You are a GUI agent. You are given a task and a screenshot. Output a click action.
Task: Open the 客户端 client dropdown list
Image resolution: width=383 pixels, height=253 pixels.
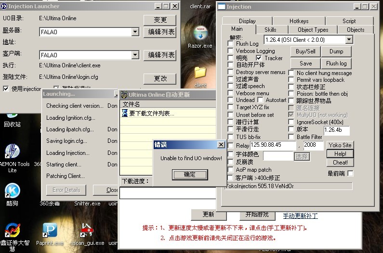135,55
